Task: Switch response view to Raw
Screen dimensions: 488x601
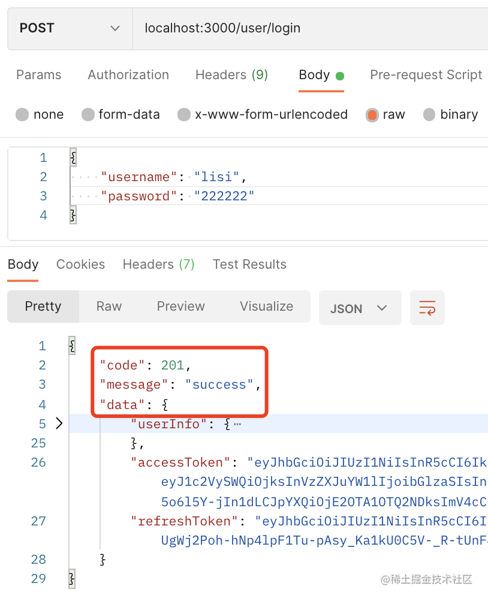Action: point(109,306)
